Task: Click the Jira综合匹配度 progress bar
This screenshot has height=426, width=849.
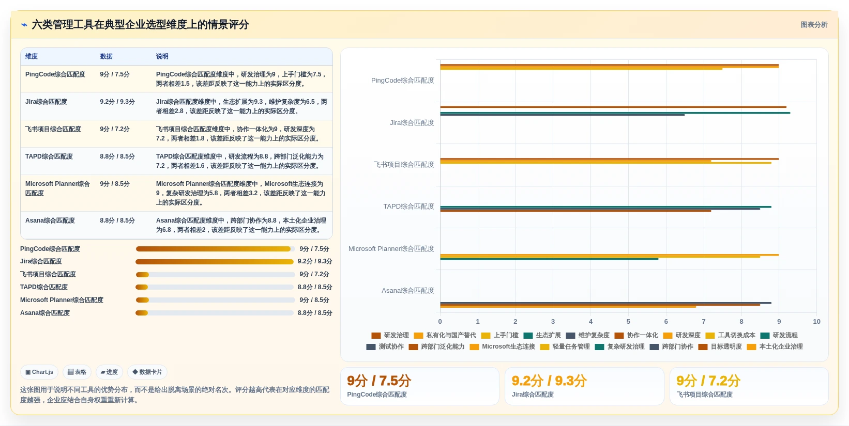Action: click(x=215, y=262)
